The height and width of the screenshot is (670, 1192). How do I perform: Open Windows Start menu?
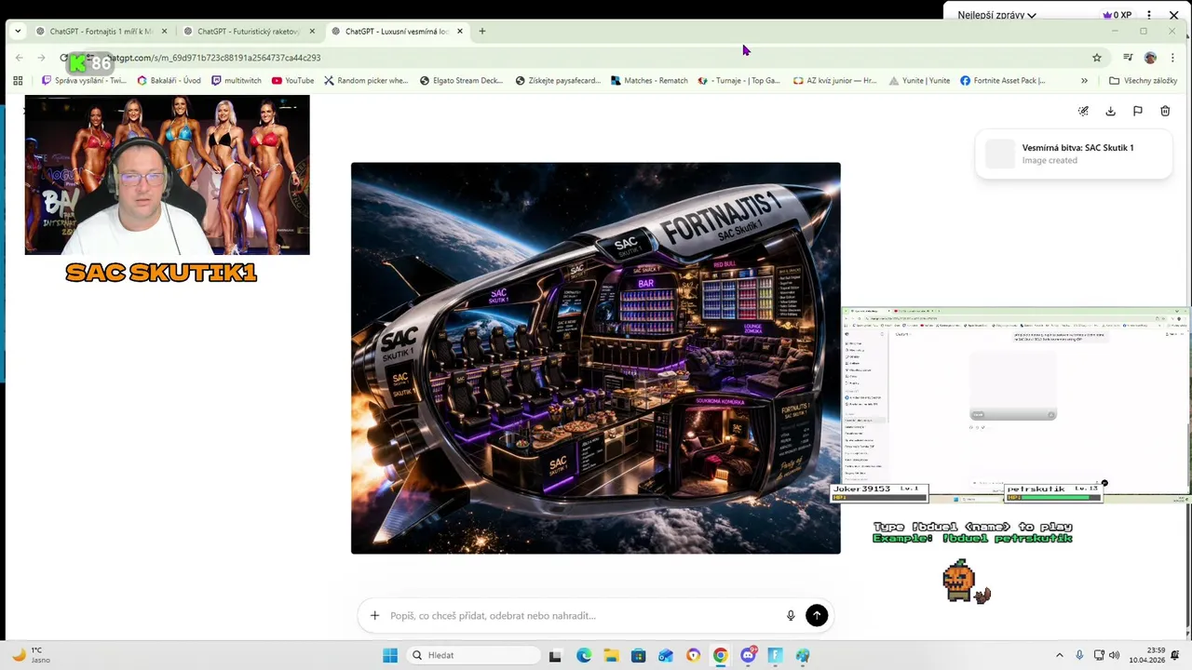(390, 655)
